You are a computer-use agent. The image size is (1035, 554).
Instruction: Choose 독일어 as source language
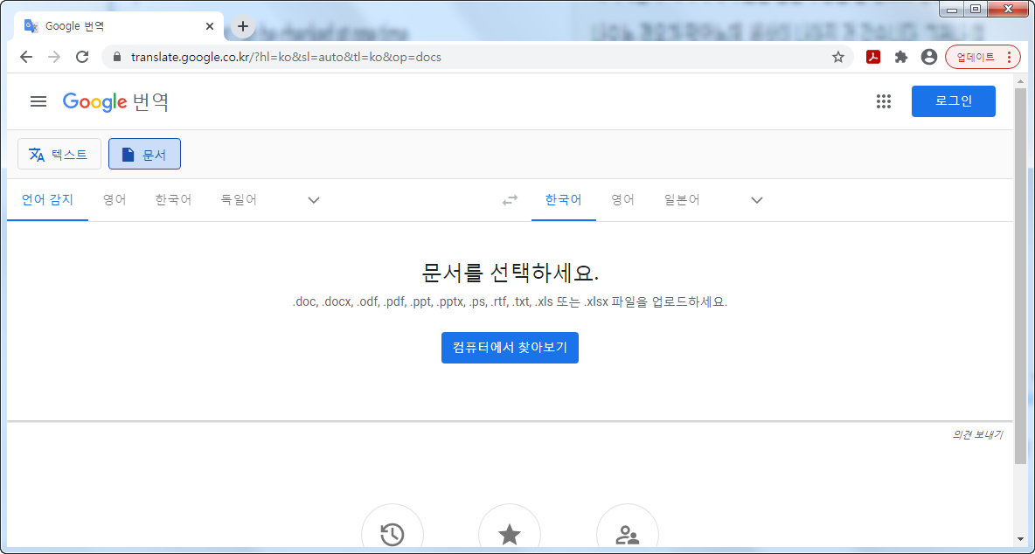point(239,200)
